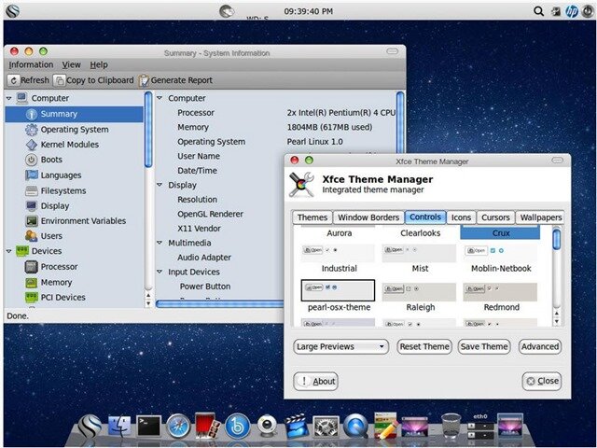
Task: Click the theme list vertical scrollbar handle
Action: point(557,239)
